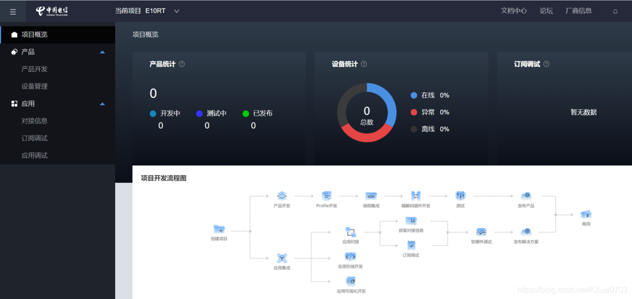Click the 已发布 green legend dot
This screenshot has width=632, height=299.
(246, 114)
